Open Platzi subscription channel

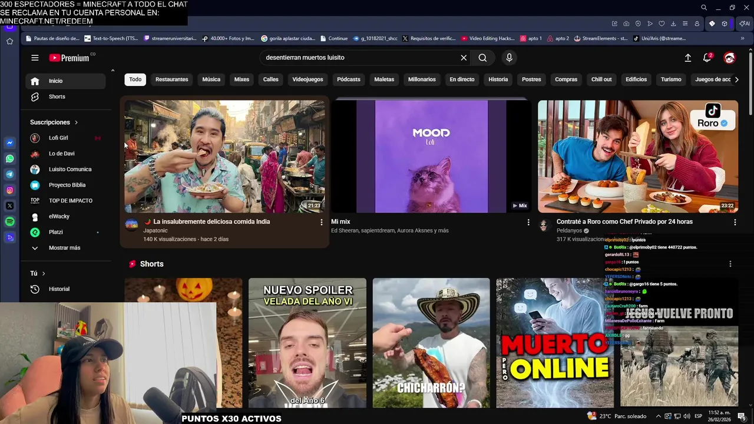click(x=65, y=232)
